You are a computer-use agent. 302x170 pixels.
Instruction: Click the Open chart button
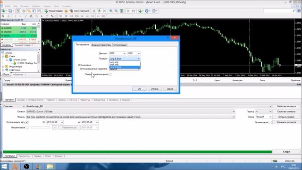286,117
